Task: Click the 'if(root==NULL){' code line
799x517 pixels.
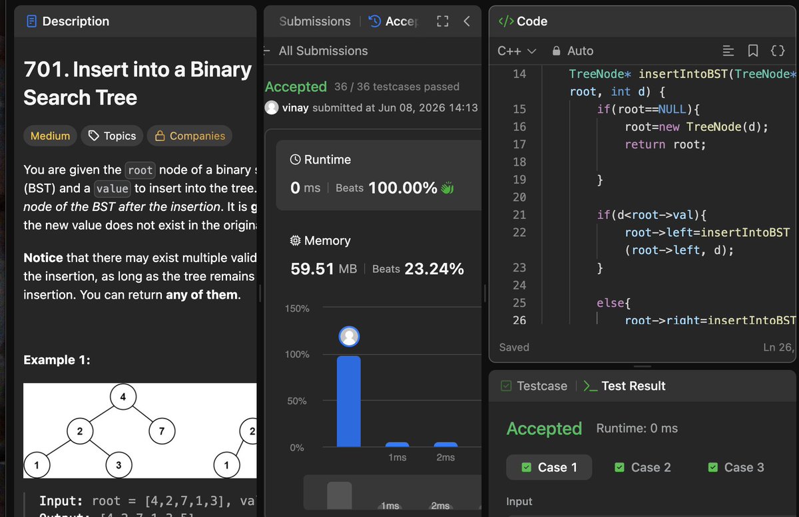Action: click(649, 109)
